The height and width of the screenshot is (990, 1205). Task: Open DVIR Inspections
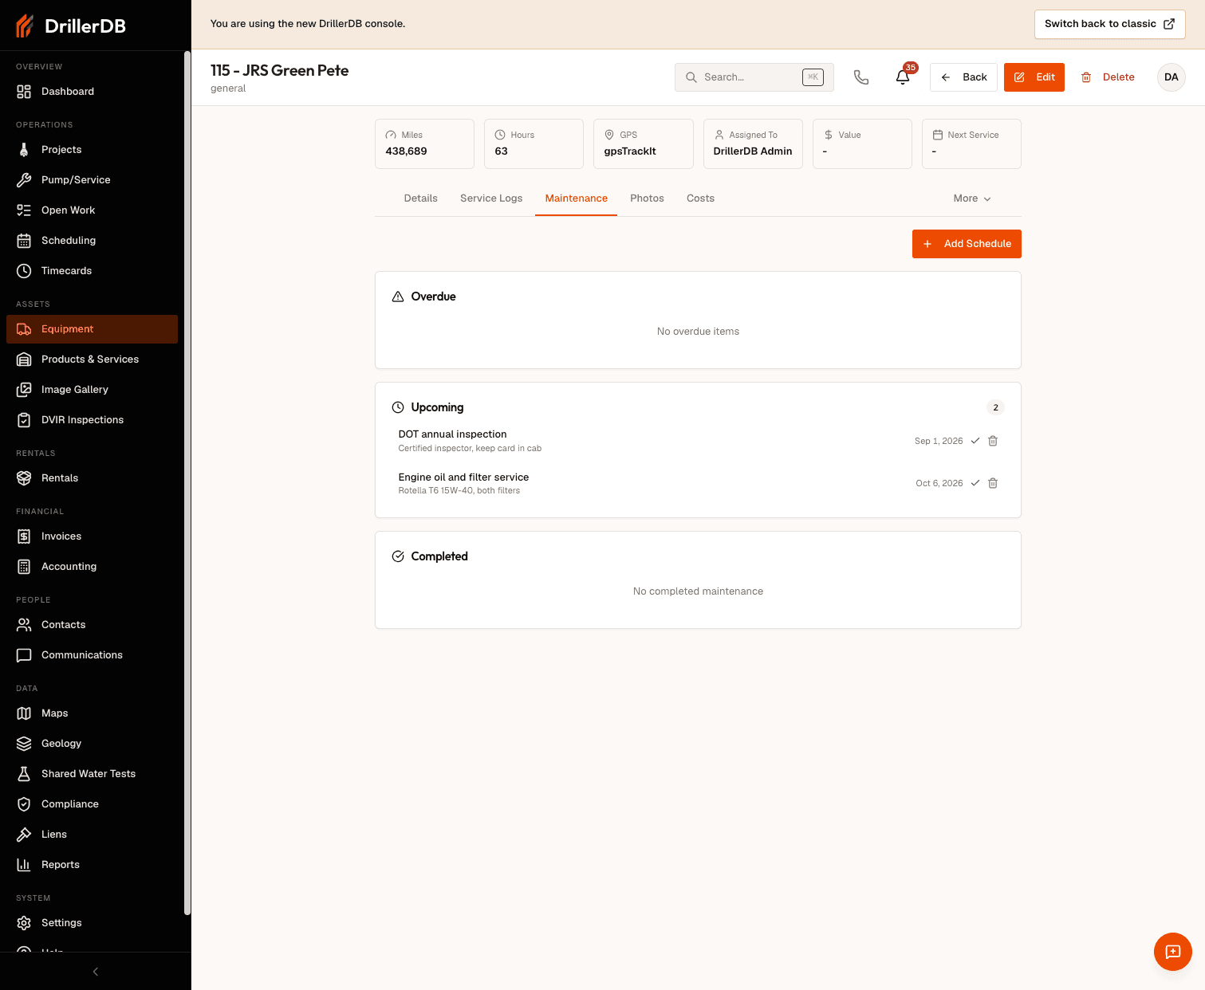[92, 420]
